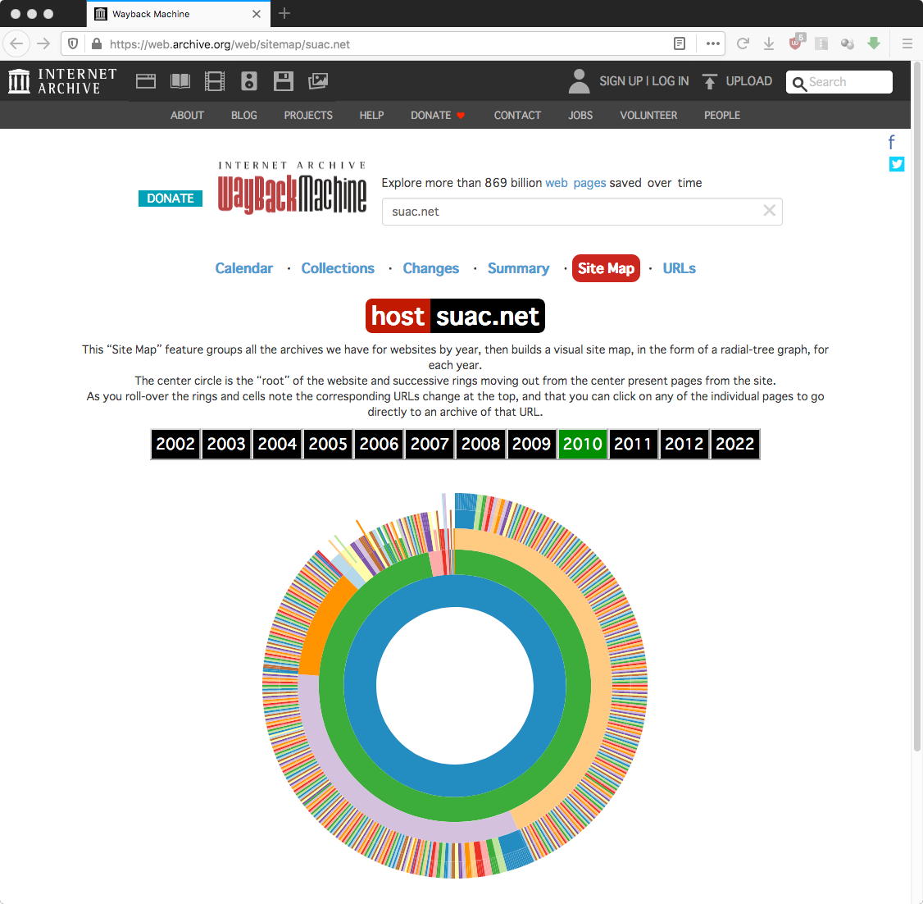This screenshot has height=904, width=923.
Task: Reload the page
Action: coord(743,43)
